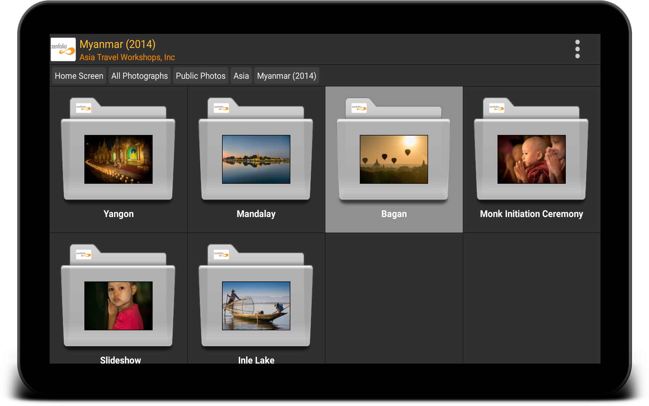Go to Home Screen breadcrumb
This screenshot has height=406, width=649.
[79, 76]
